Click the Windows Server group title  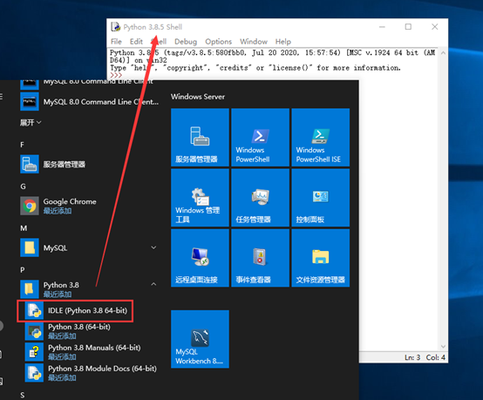(198, 97)
